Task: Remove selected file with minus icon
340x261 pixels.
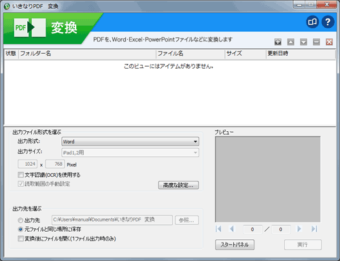Action: 316,42
